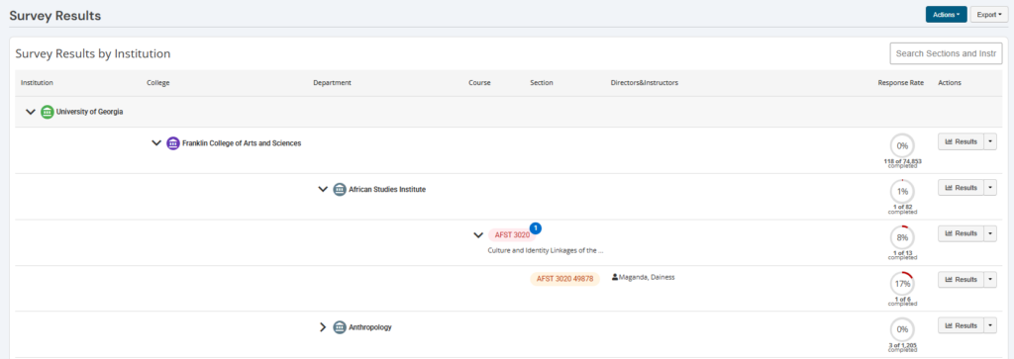Click the person icon beside Maganda, Dainess
The width and height of the screenshot is (1014, 359).
615,278
